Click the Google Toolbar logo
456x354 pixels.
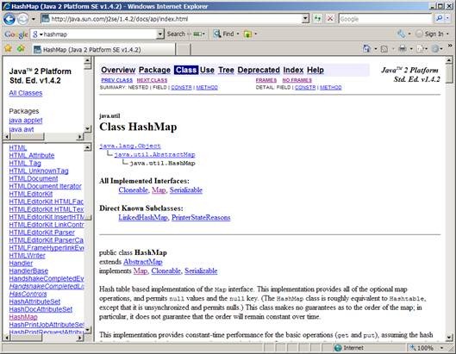16,34
